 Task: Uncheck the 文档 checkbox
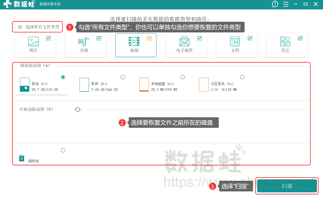(x=250, y=38)
